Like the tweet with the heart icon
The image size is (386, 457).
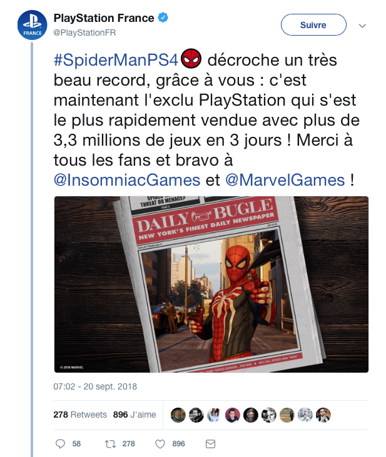tap(160, 444)
